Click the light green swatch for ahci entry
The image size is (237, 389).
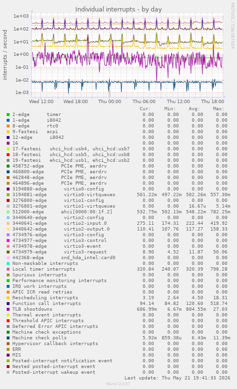[x=8, y=212]
